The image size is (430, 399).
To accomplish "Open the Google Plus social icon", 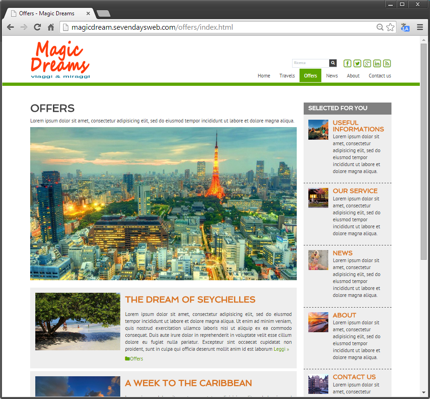I will coord(367,63).
